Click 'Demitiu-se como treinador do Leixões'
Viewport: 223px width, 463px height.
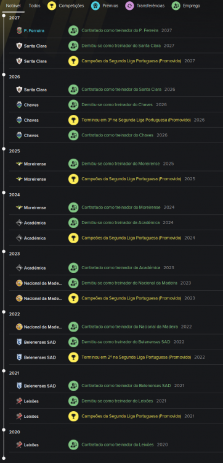click(x=117, y=401)
